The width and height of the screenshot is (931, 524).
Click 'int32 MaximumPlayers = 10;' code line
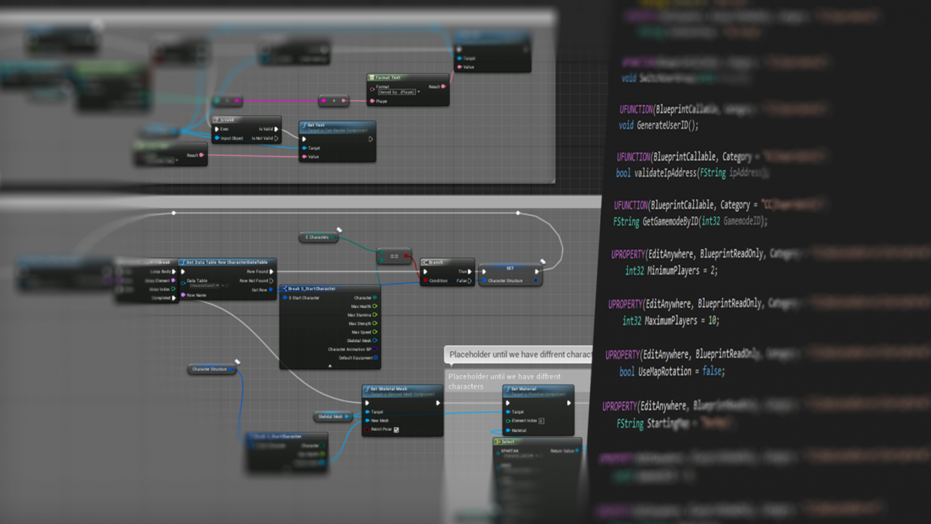[x=671, y=320]
